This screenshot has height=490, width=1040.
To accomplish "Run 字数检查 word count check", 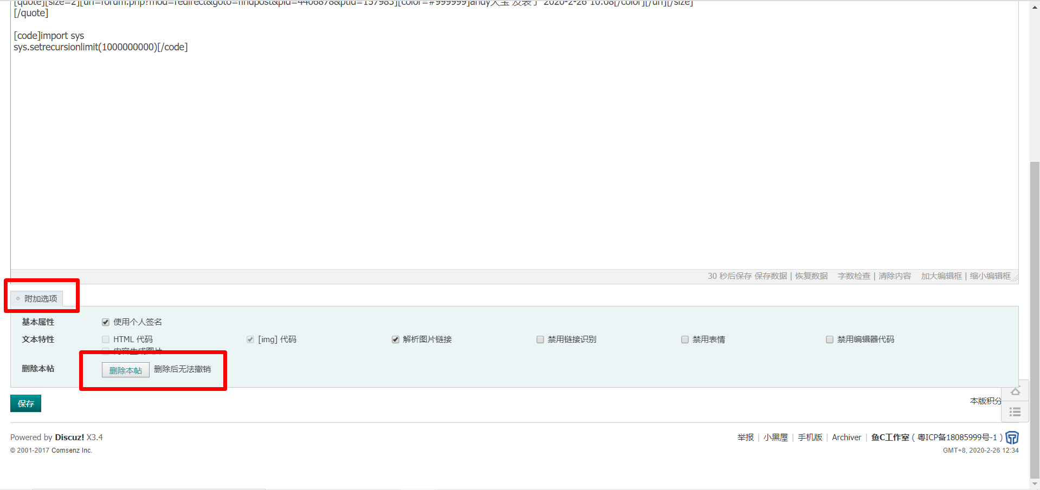I will tap(854, 276).
